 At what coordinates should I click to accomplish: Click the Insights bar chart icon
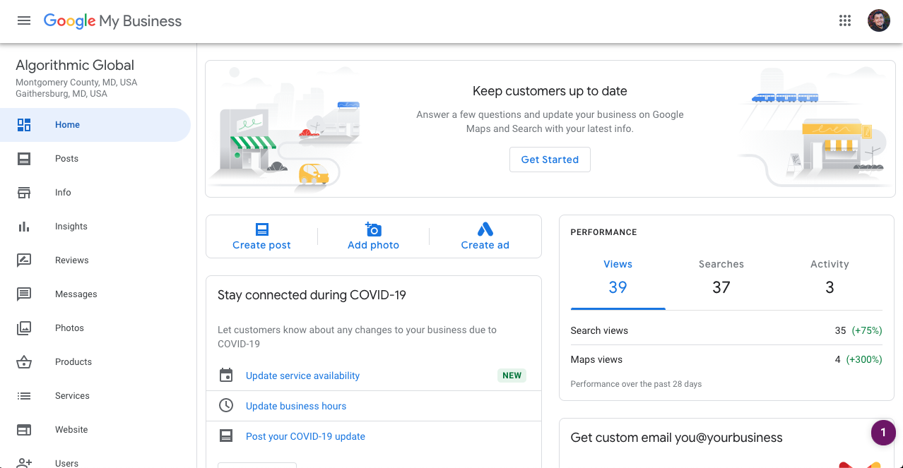pos(24,227)
